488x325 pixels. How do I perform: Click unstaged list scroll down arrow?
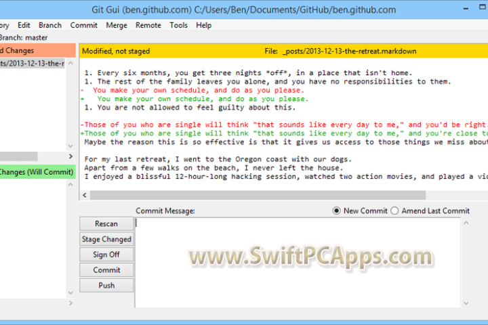(x=70, y=146)
